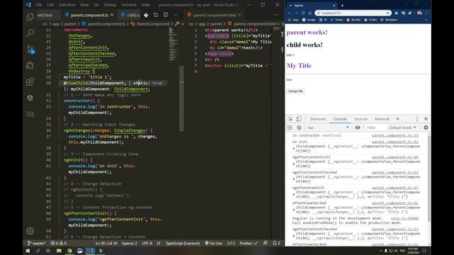Open errors and warnings in status bar

pos(58,243)
